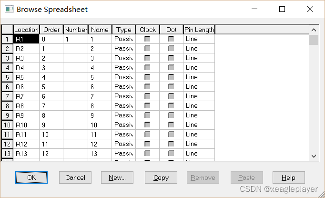Screen dimensions: 325x198
Task: Click the Location column header
Action: pyautogui.click(x=26, y=30)
